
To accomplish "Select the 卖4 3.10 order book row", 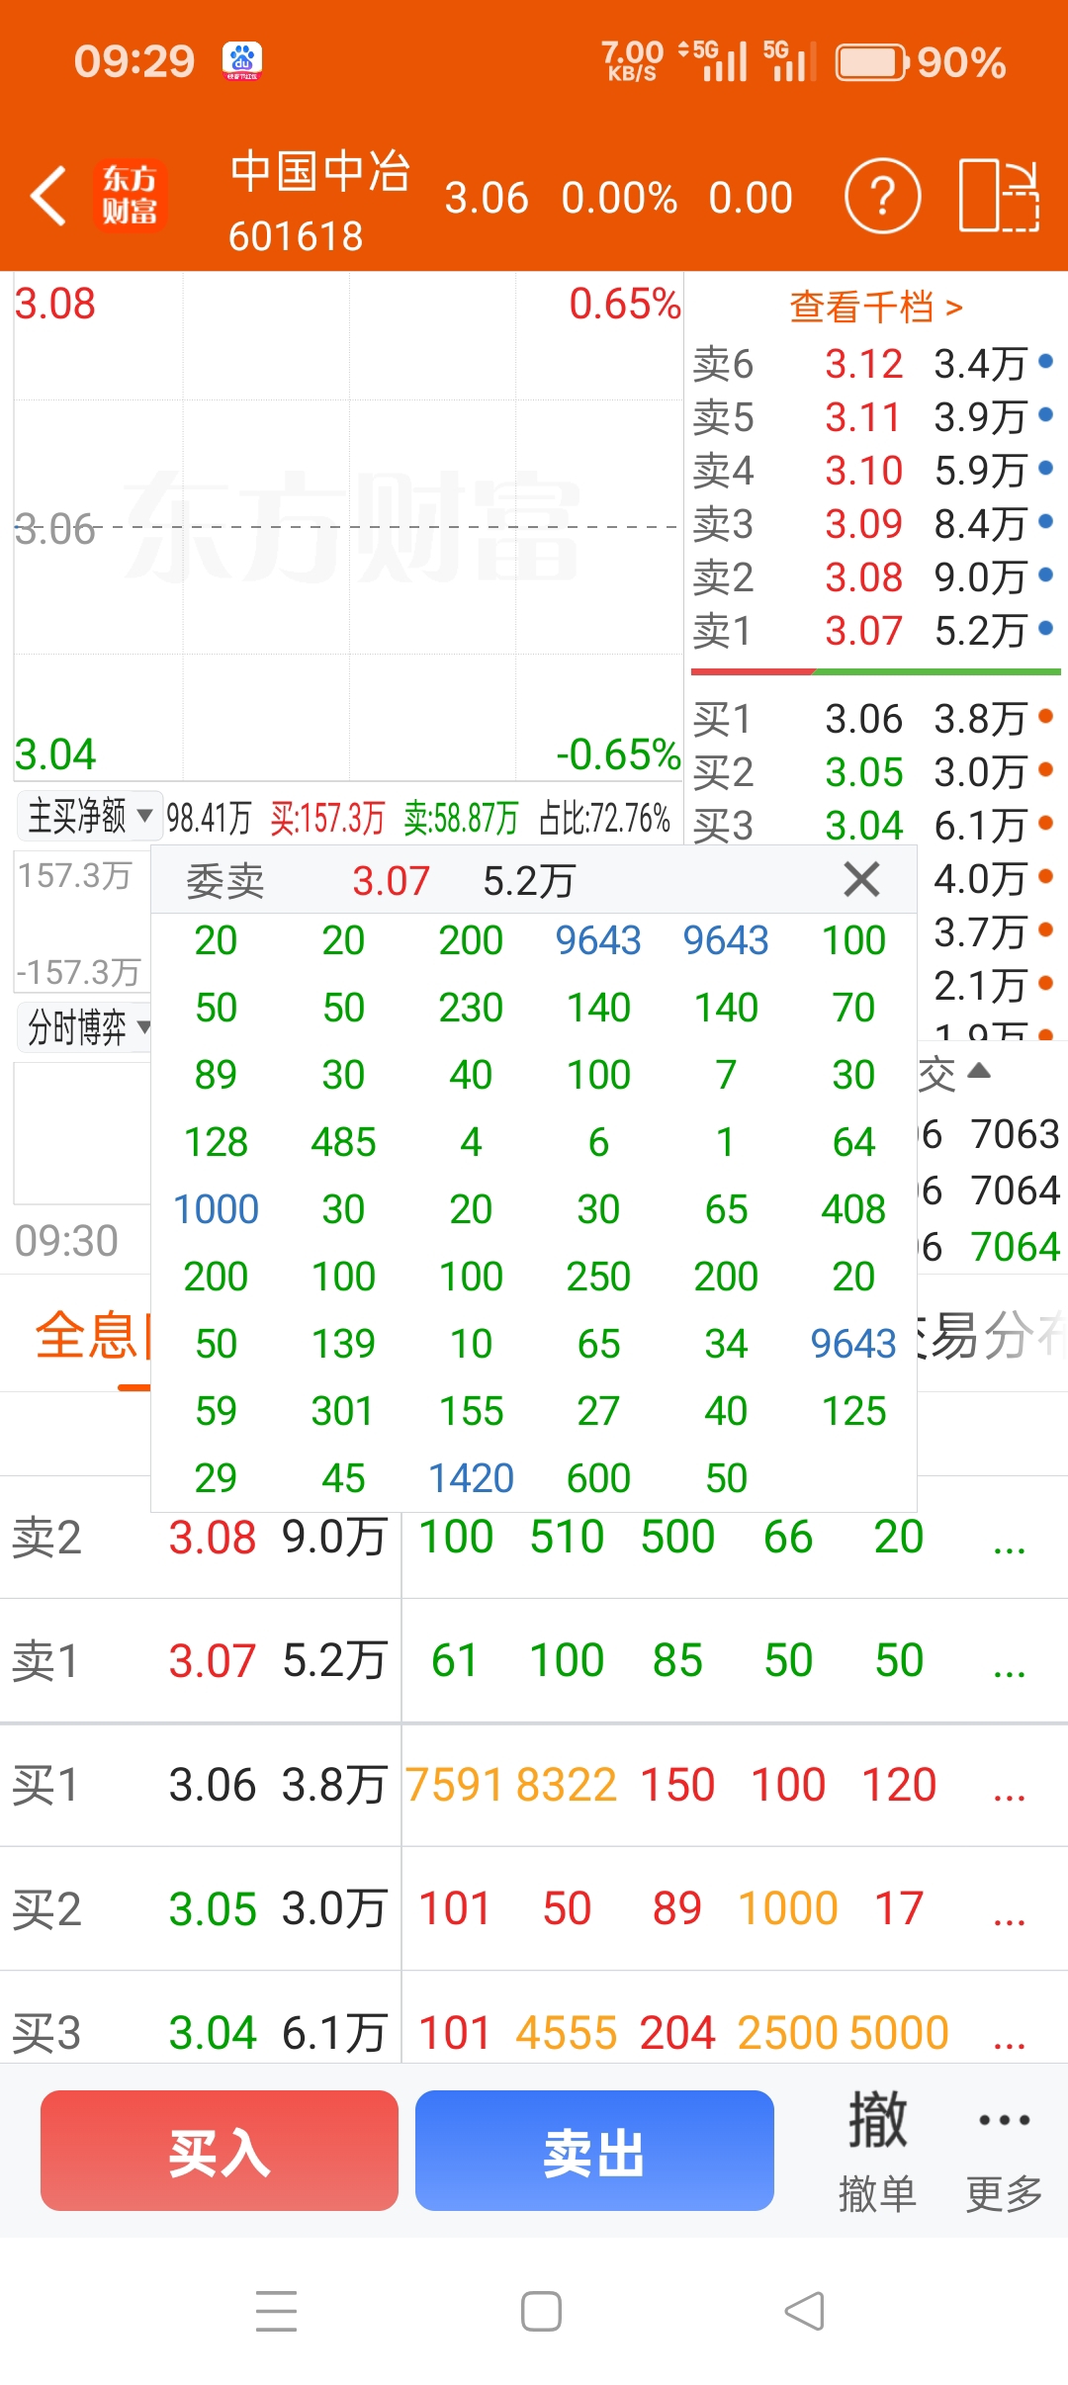I will point(874,471).
